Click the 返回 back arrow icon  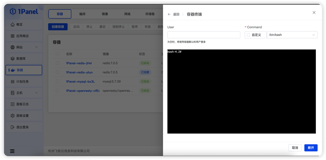coord(169,14)
